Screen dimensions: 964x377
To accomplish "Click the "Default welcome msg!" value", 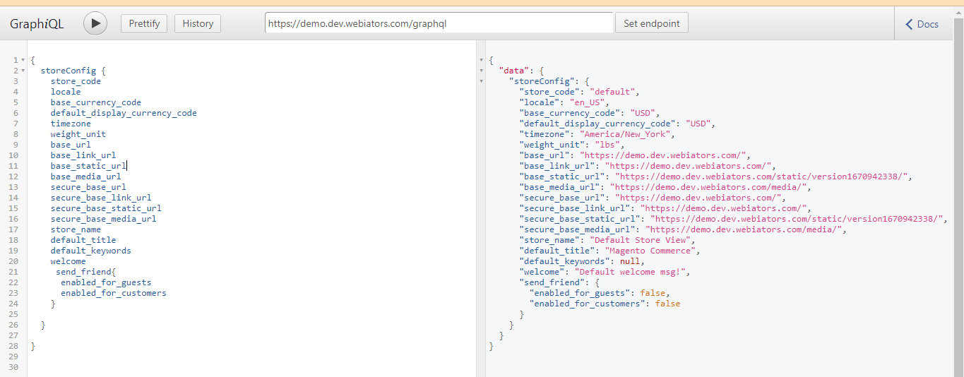I will 630,272.
